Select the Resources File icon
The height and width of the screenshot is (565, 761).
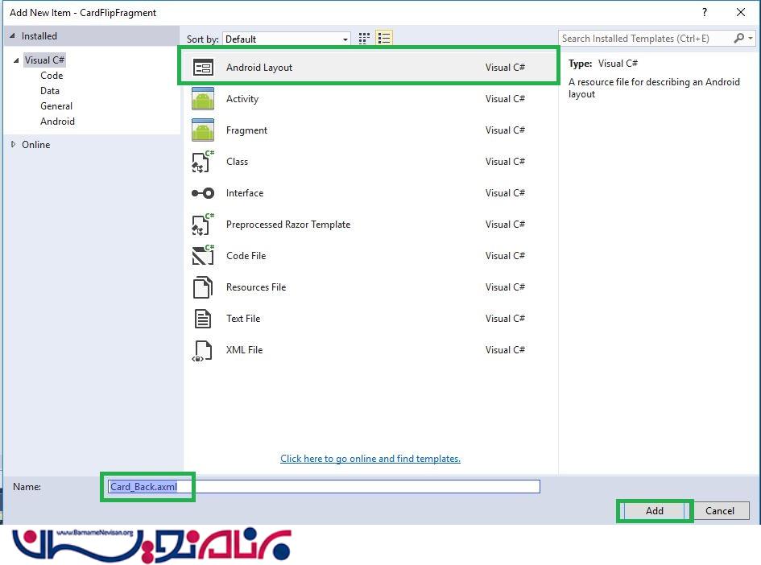coord(203,287)
